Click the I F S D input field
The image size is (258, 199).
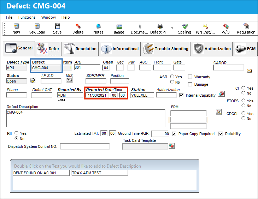coord(51,81)
